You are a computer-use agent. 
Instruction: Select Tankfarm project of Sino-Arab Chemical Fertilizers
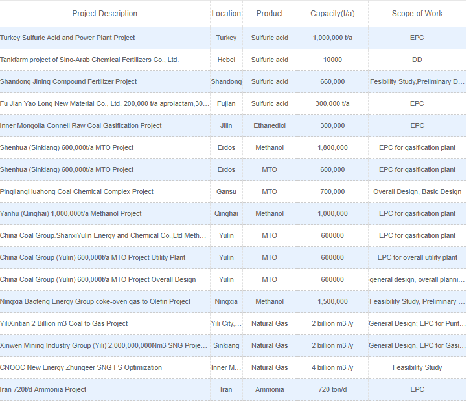[x=89, y=60]
